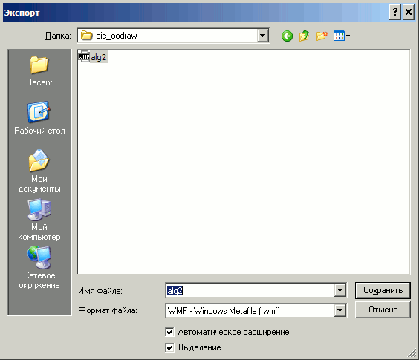Toggle the Выделение checkbox

(169, 347)
